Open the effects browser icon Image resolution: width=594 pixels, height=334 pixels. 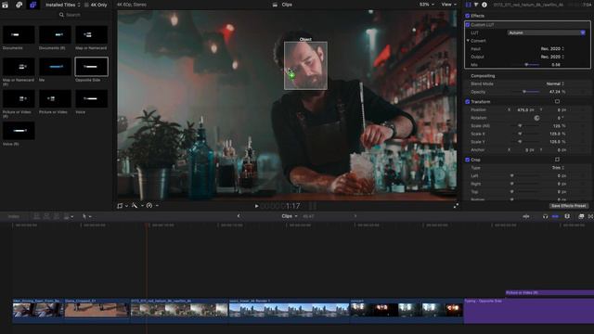[581, 216]
